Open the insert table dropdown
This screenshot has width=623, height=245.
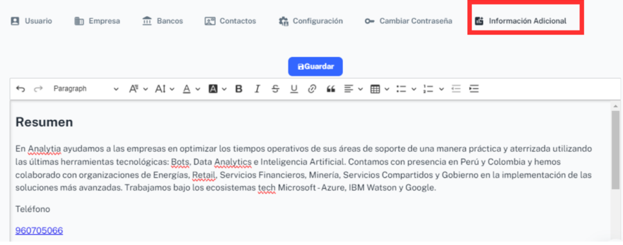click(x=380, y=89)
